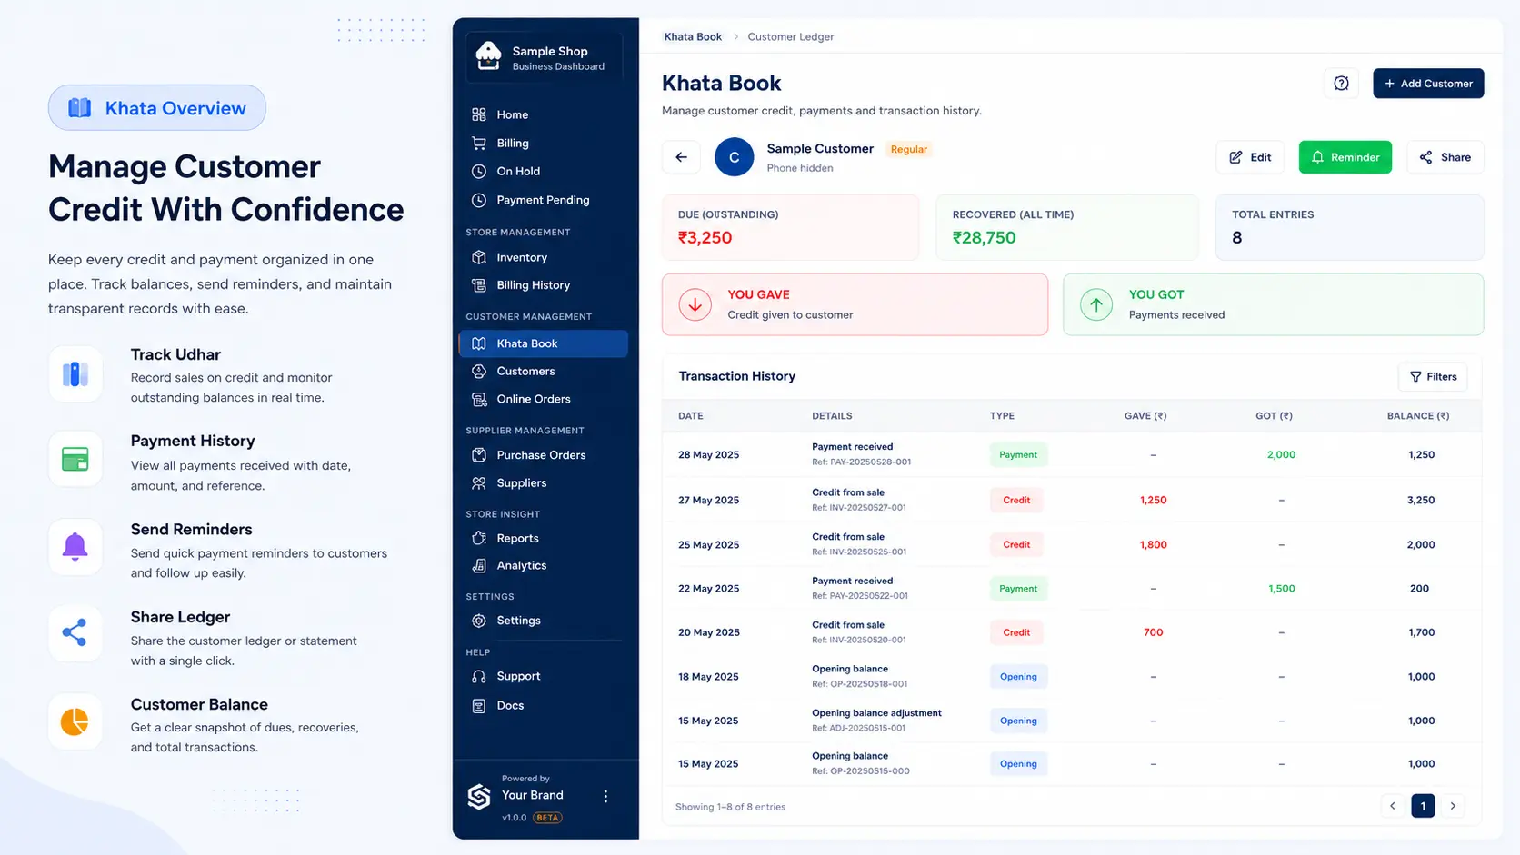Click the Opening tag on 18 May row
The width and height of the screenshot is (1520, 855).
[1018, 677]
